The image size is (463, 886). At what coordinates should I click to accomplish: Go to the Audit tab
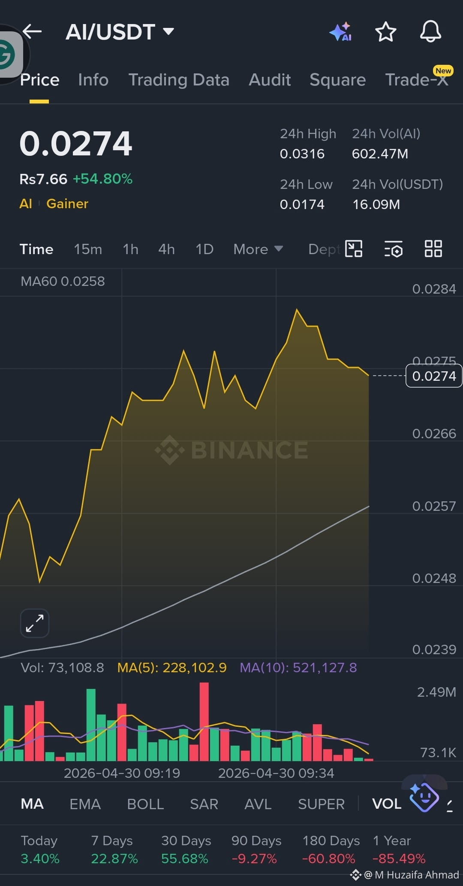coord(270,80)
